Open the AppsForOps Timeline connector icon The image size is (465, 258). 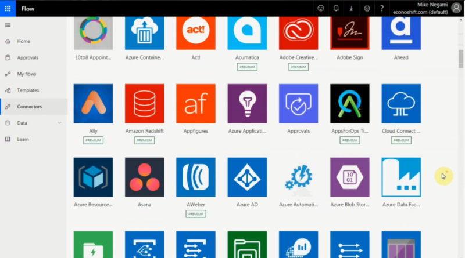coord(350,104)
